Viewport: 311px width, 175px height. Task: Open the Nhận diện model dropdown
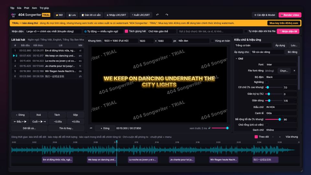click(53, 31)
